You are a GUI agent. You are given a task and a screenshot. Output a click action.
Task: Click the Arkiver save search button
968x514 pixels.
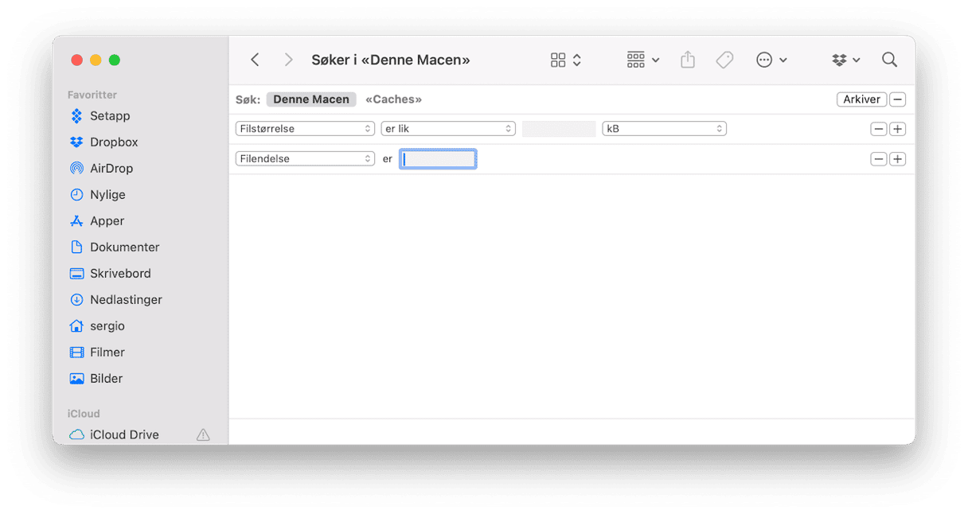point(861,99)
